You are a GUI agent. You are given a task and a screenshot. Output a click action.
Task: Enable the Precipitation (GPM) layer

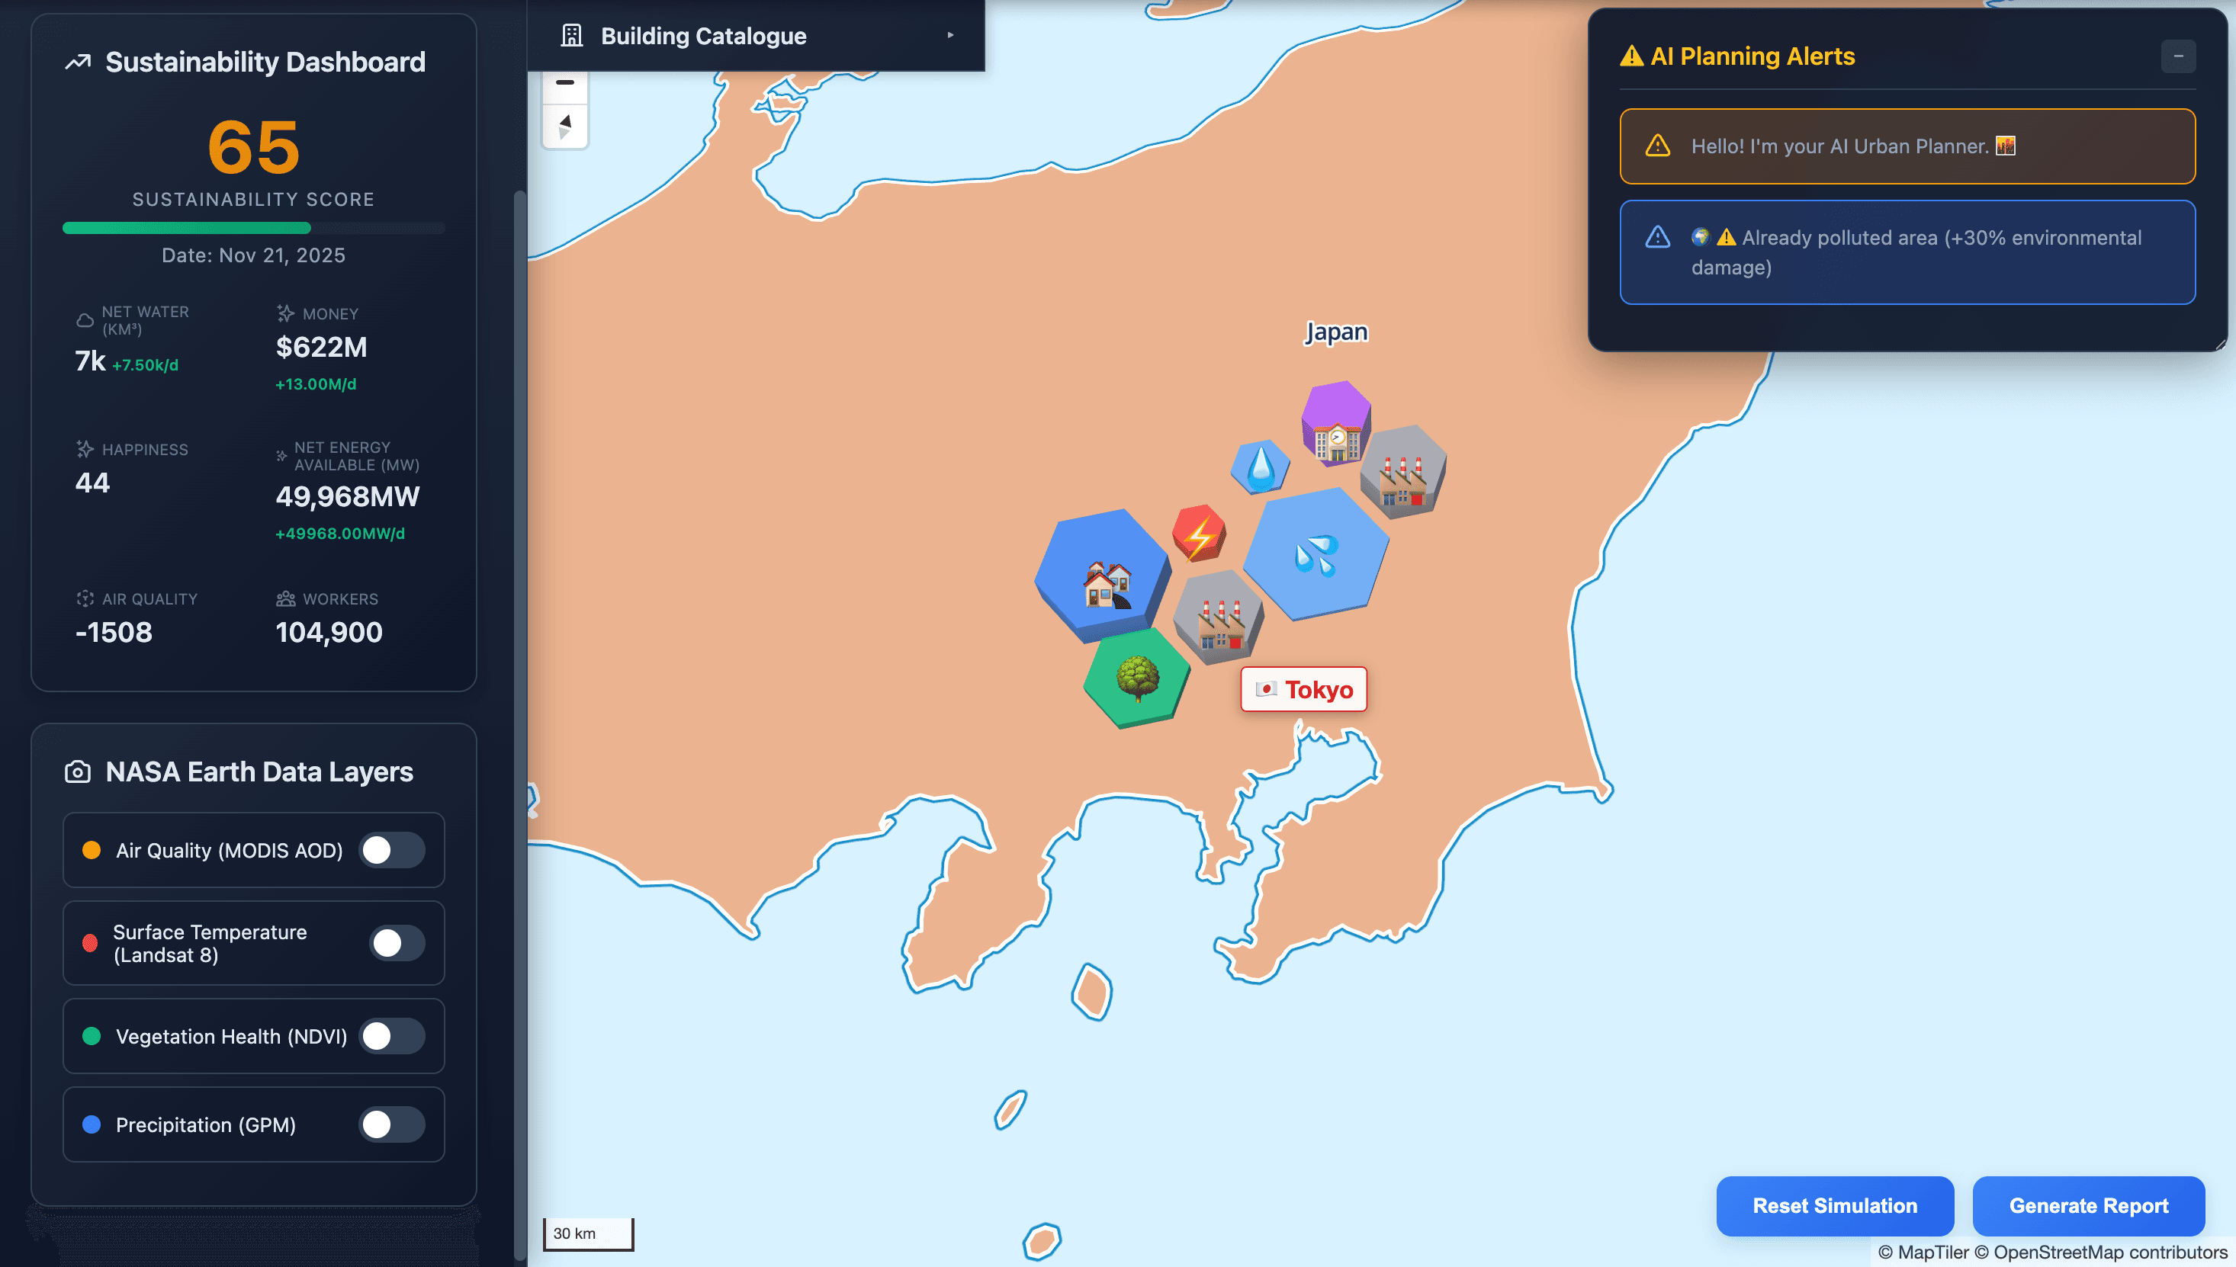pos(392,1124)
